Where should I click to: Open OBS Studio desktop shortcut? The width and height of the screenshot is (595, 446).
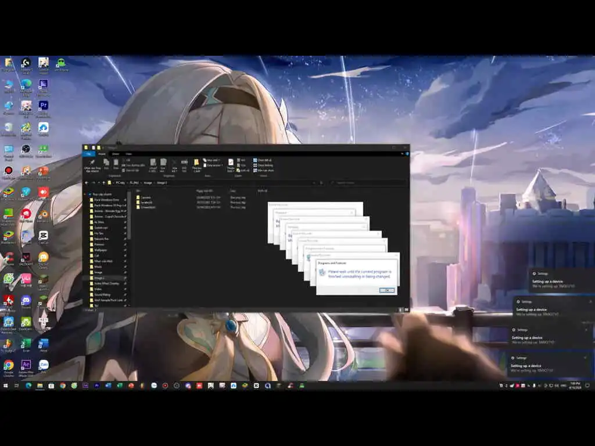[x=26, y=152]
